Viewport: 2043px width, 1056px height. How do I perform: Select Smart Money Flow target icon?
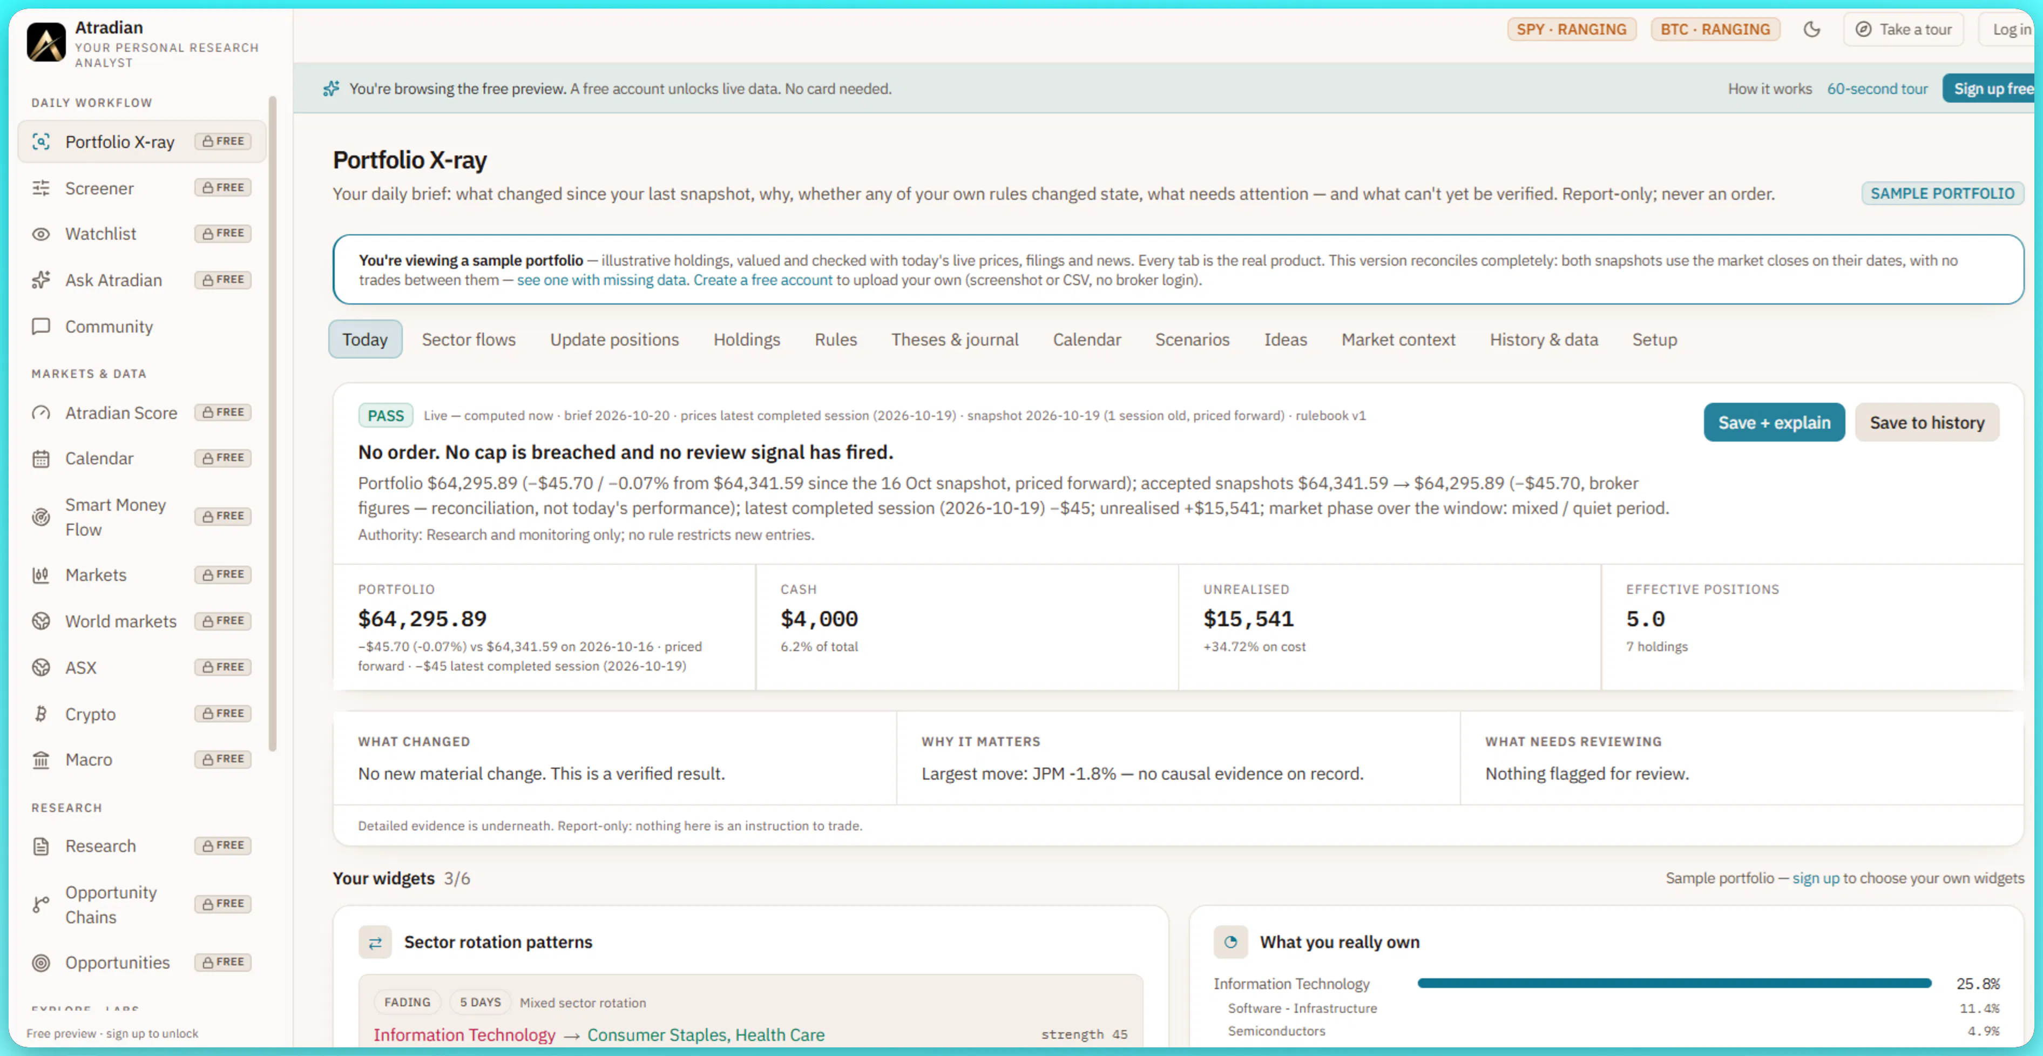tap(40, 517)
